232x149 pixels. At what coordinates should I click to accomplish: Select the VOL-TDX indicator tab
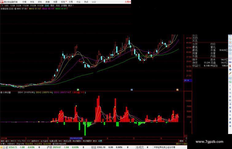(x=21, y=141)
